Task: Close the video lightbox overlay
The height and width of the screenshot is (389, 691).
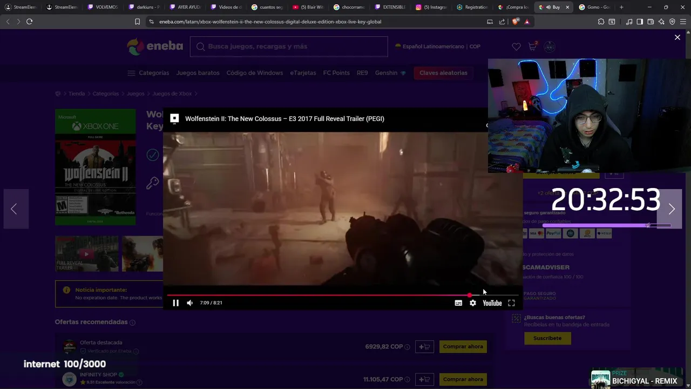Action: point(678,37)
